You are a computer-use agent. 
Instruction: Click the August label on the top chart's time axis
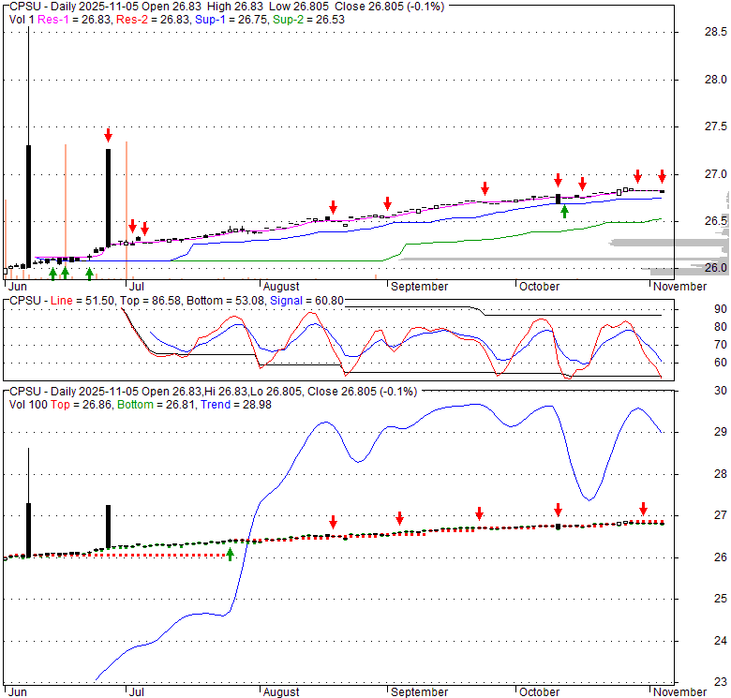tap(281, 287)
